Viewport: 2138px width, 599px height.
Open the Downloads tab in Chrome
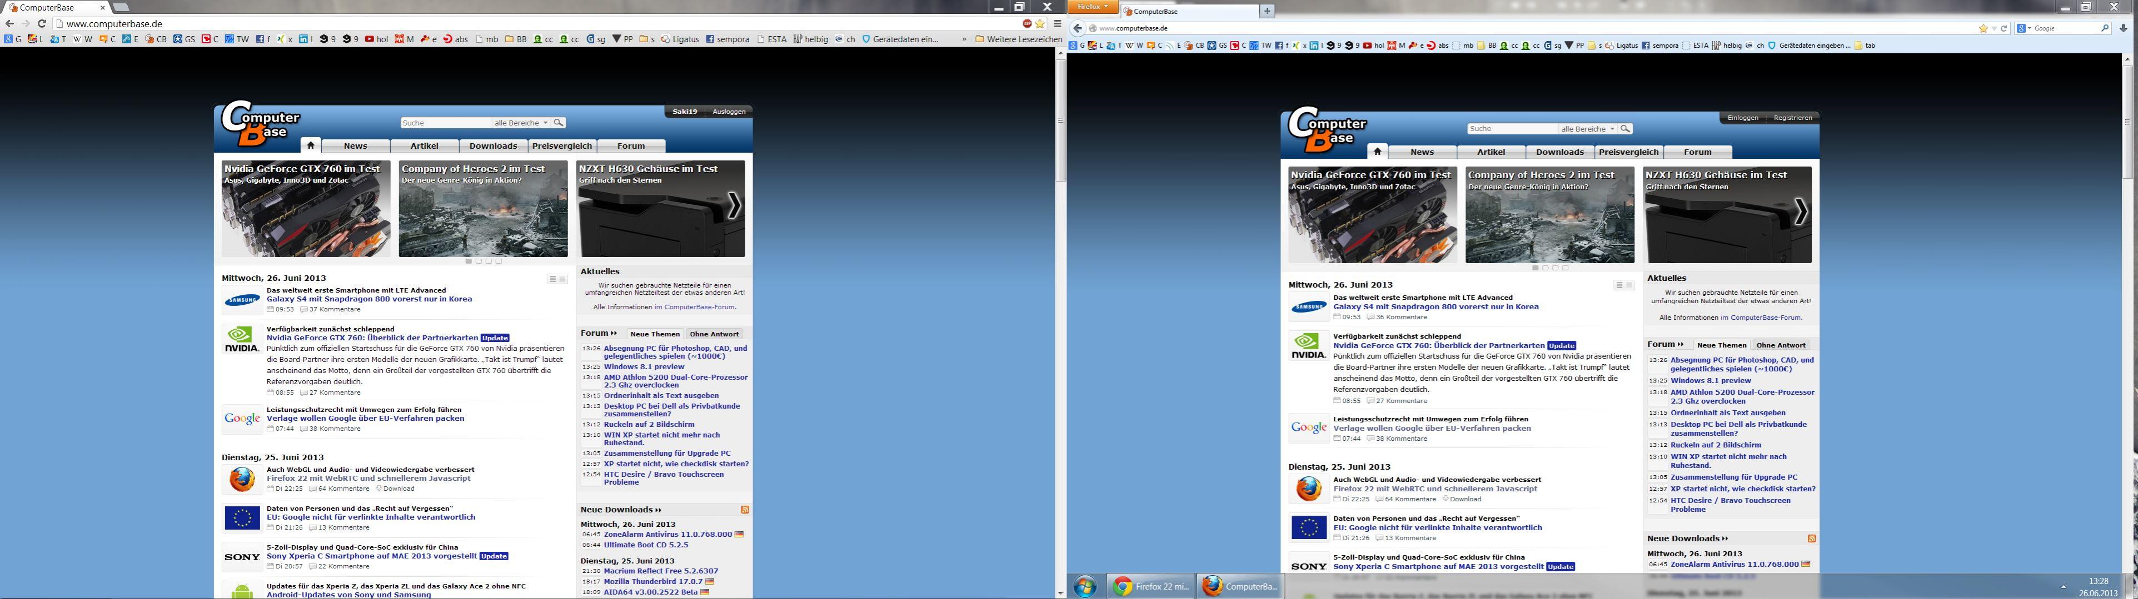(493, 146)
